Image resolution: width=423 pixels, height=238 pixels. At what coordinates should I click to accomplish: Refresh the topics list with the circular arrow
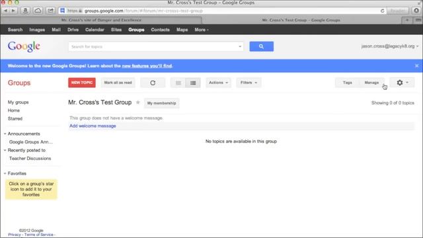(153, 83)
